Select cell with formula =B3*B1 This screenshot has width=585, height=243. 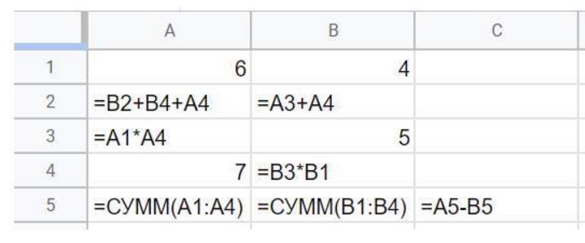click(x=333, y=170)
